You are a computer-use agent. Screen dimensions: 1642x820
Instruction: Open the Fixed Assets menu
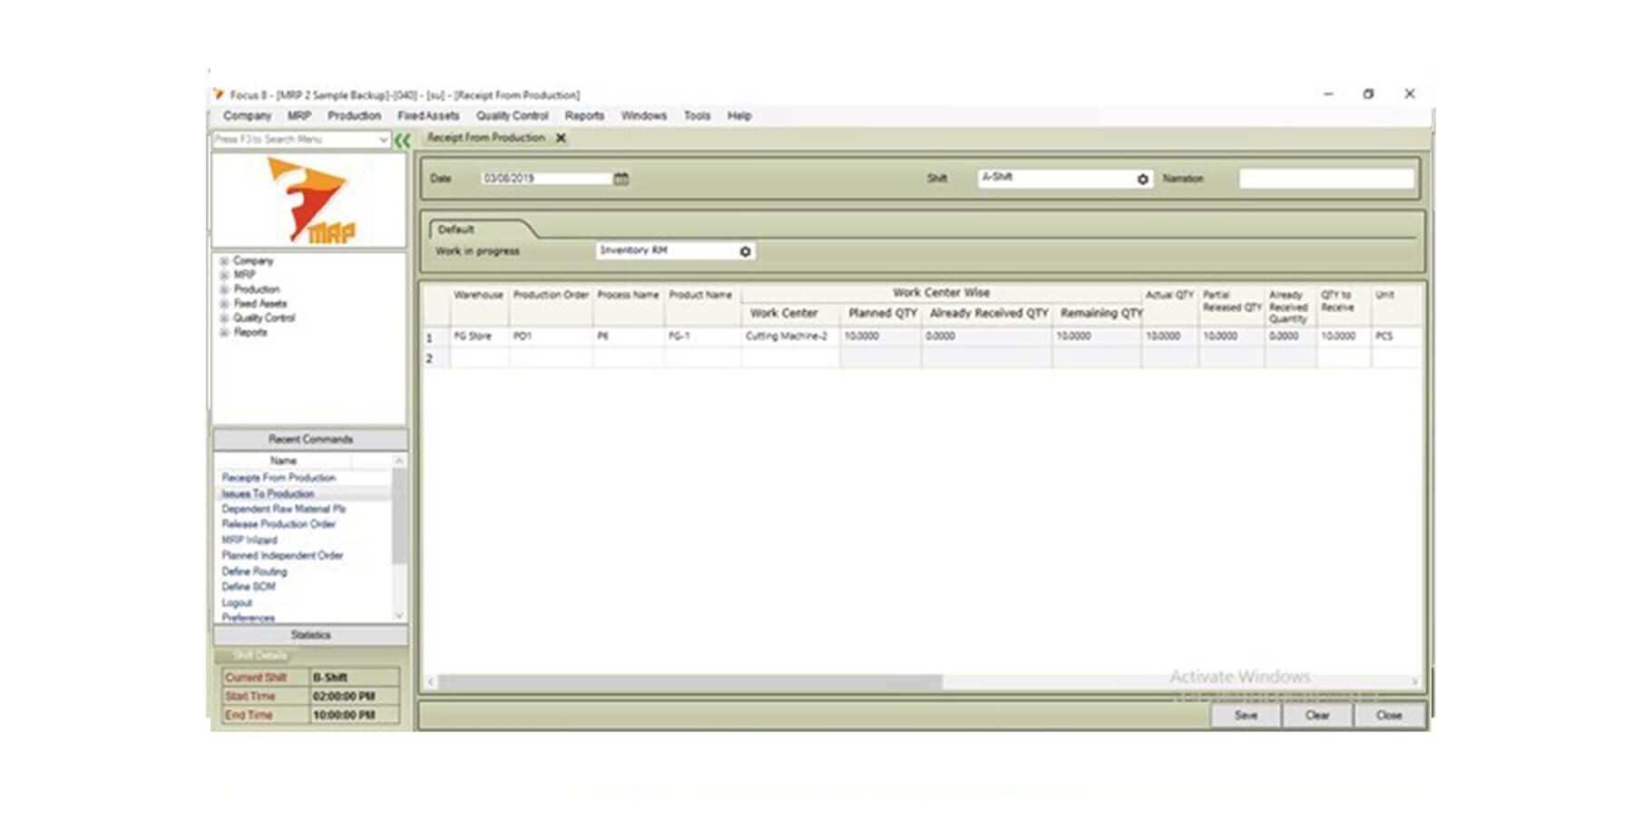pos(428,116)
